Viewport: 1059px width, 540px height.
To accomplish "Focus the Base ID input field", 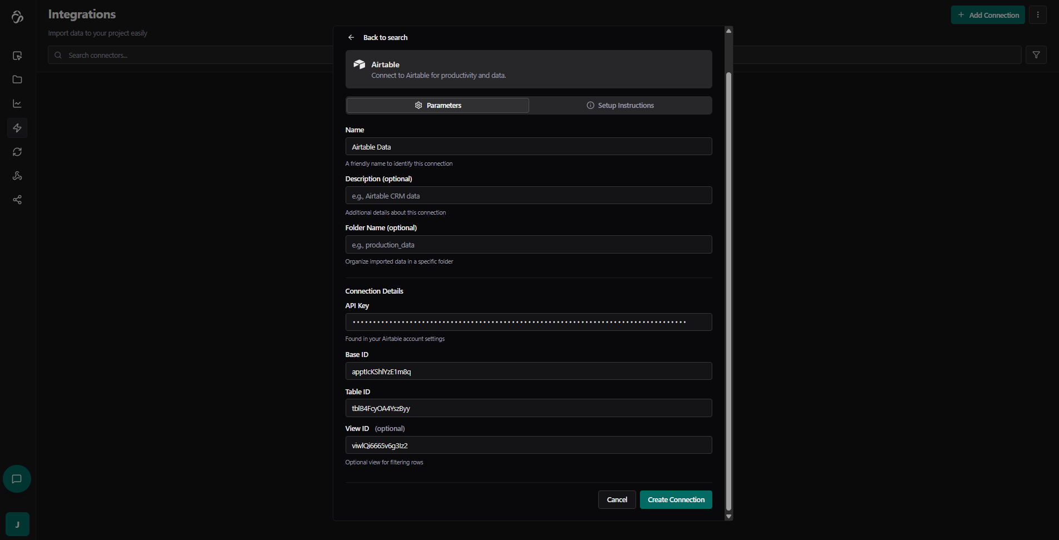I will [x=528, y=371].
